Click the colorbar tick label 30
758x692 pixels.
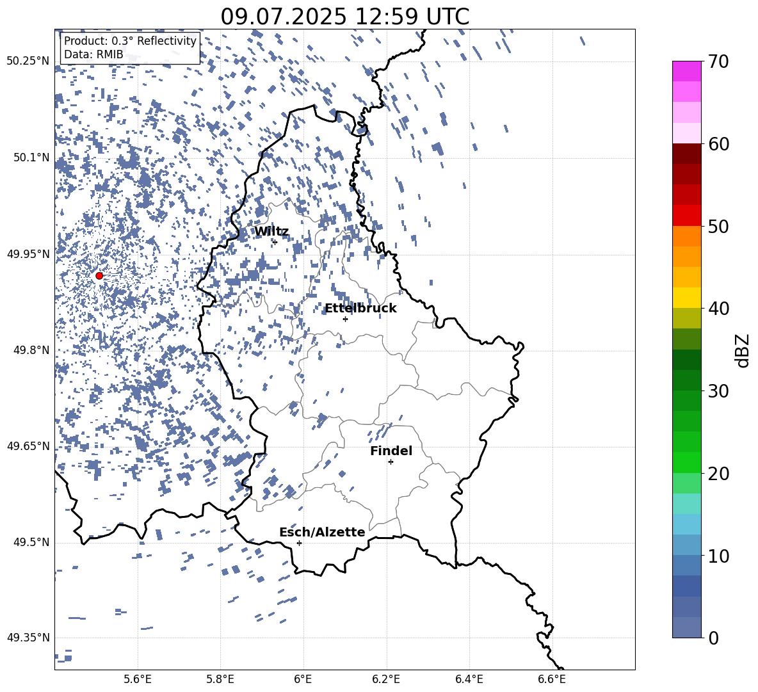pos(719,391)
